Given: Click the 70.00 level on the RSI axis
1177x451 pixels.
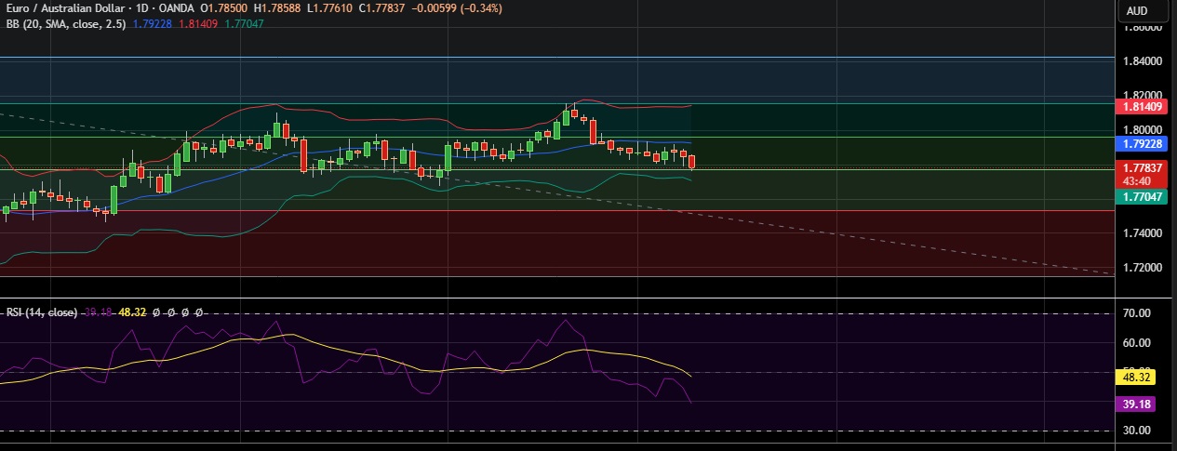Looking at the screenshot, I should [1137, 313].
